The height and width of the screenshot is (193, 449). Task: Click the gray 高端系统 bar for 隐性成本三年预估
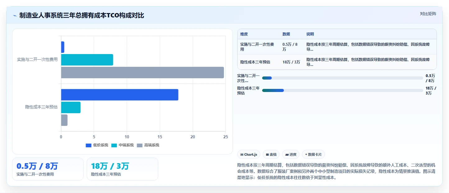click(x=64, y=120)
